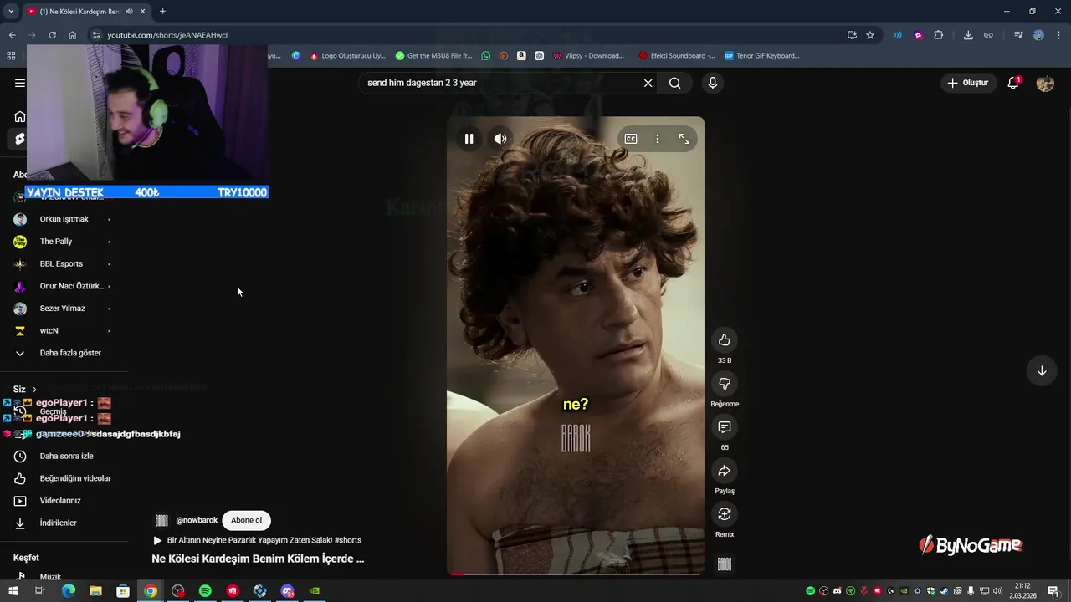This screenshot has height=602, width=1071.
Task: Open the channel sound thumbnail below Remix
Action: coord(725,564)
